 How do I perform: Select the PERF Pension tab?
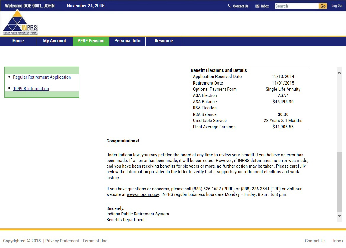point(91,41)
